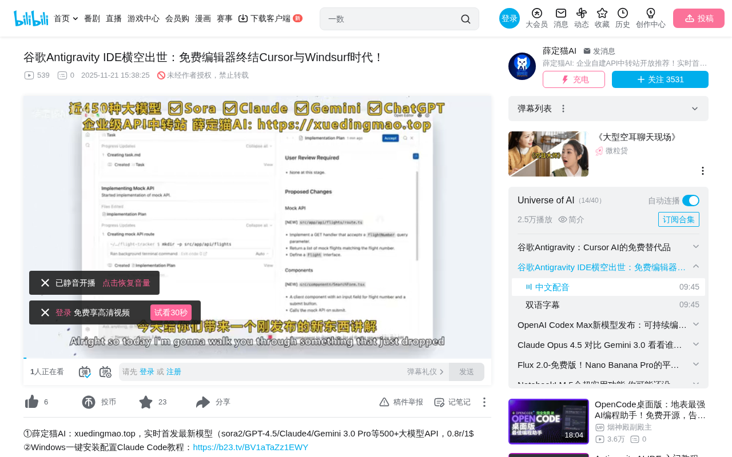The width and height of the screenshot is (732, 457).
Task: Toggle 自动连播 autoplay switch
Action: [x=691, y=201]
